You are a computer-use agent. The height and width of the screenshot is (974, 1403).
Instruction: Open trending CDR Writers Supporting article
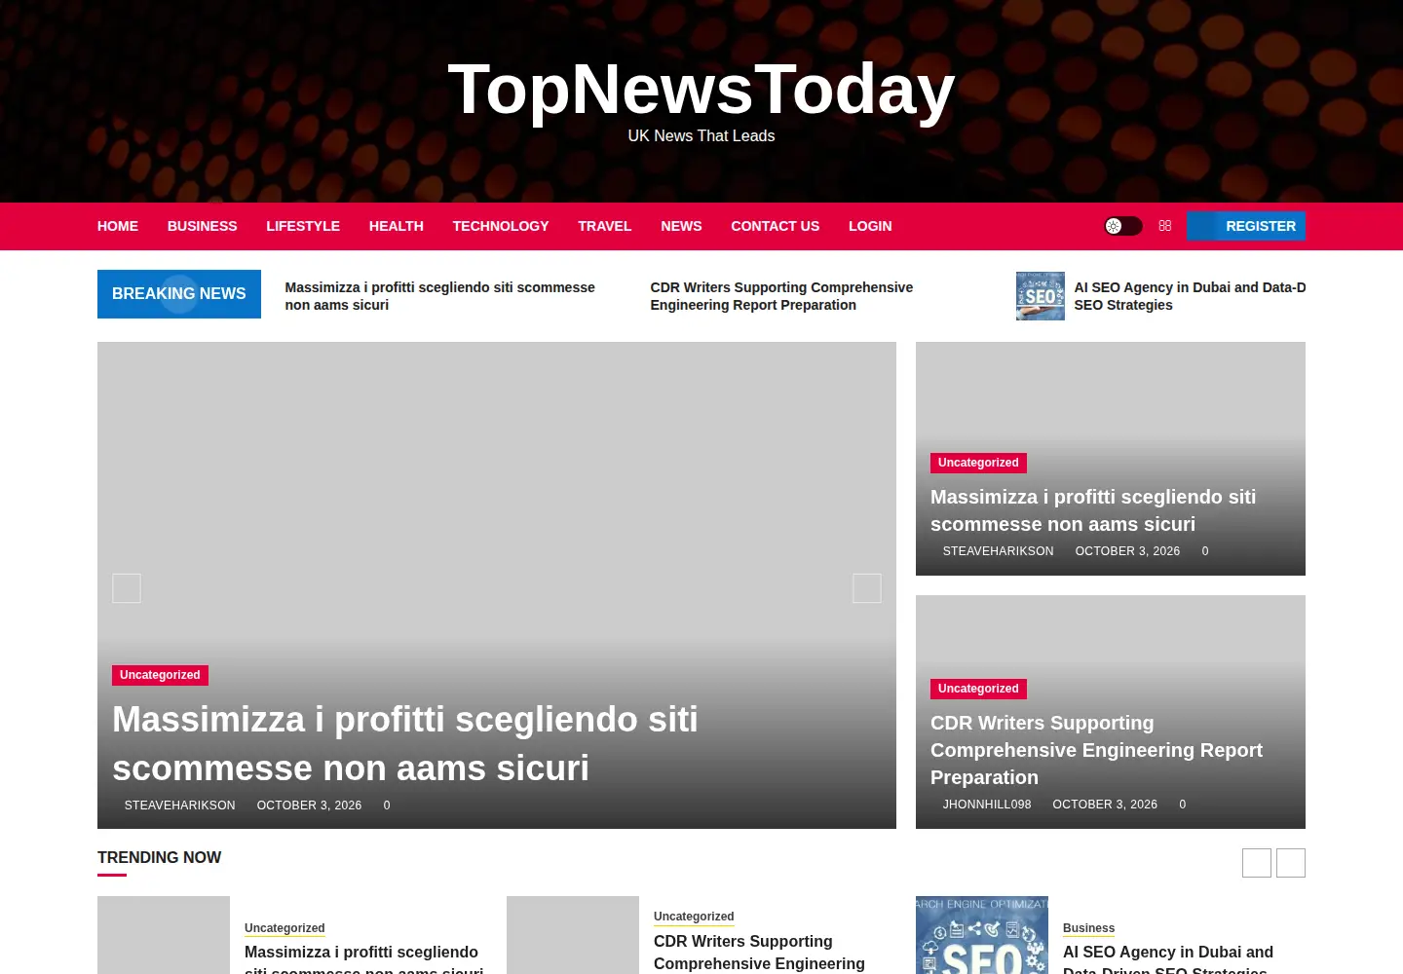[760, 953]
